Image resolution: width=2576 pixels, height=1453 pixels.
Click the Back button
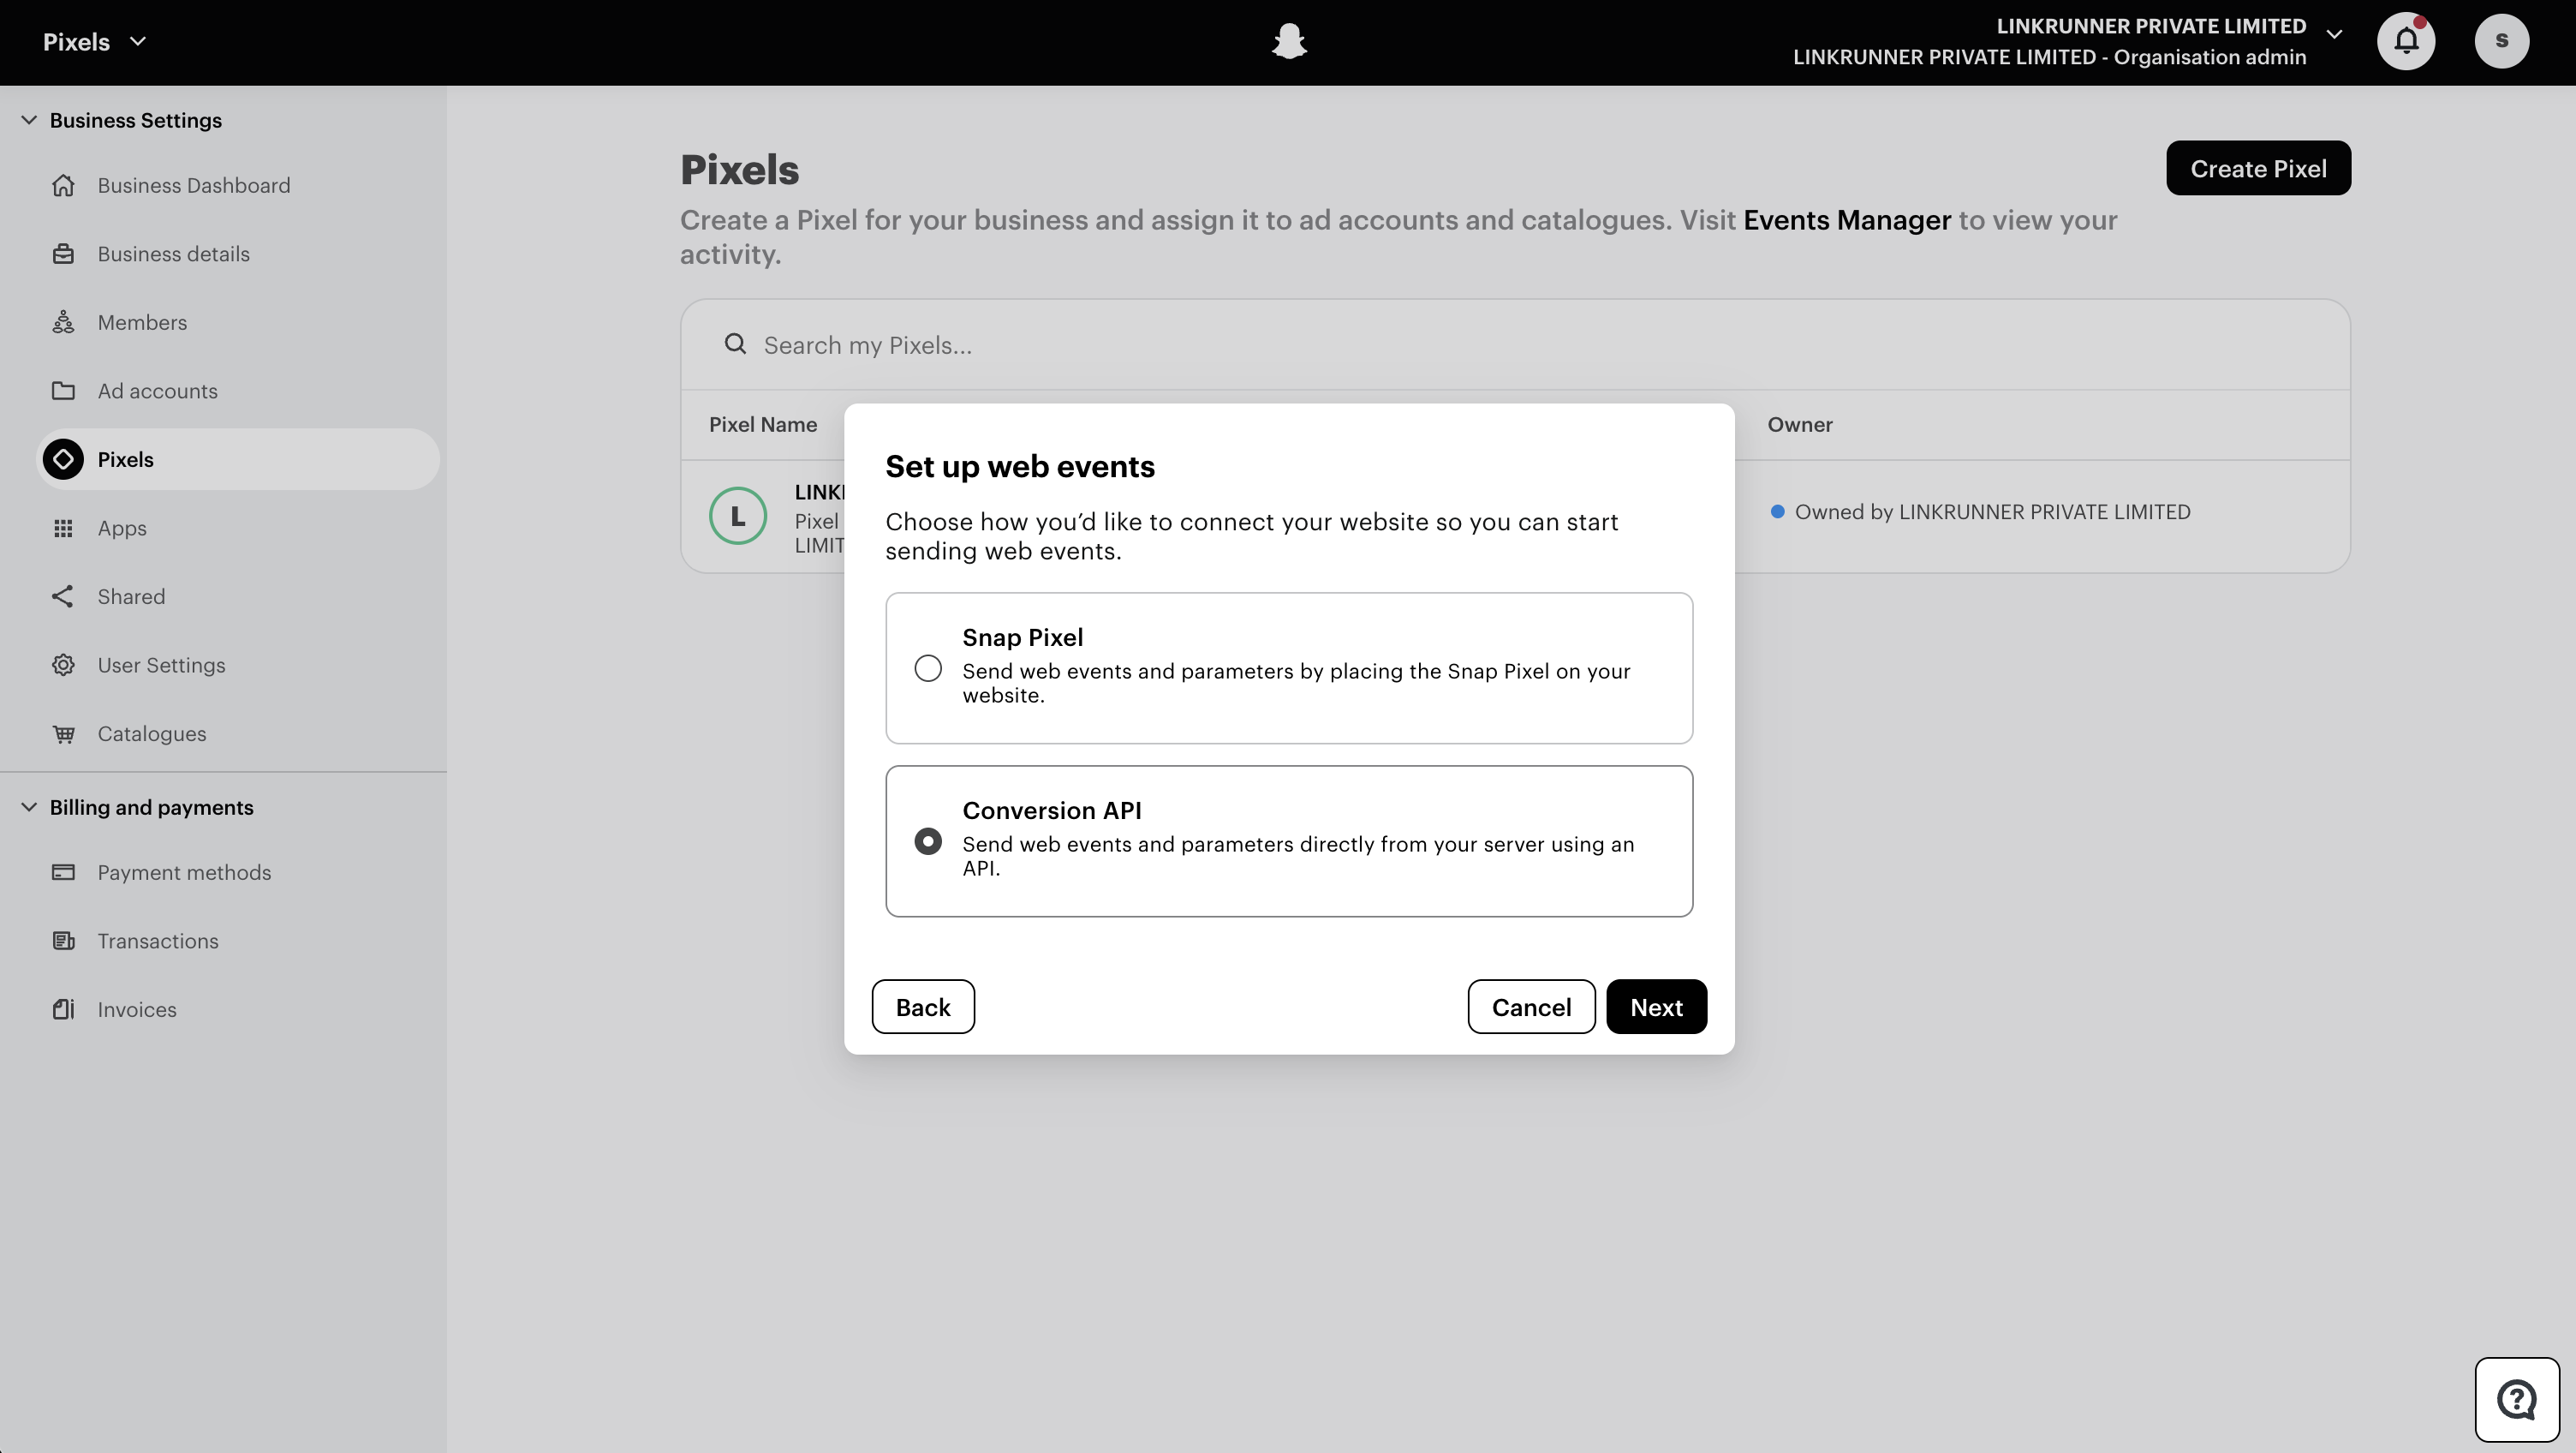coord(923,1007)
